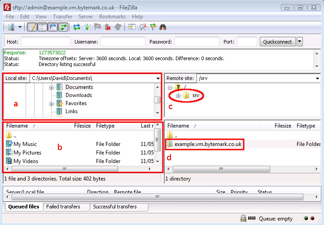
Task: Select My Videos folder
Action: point(26,161)
